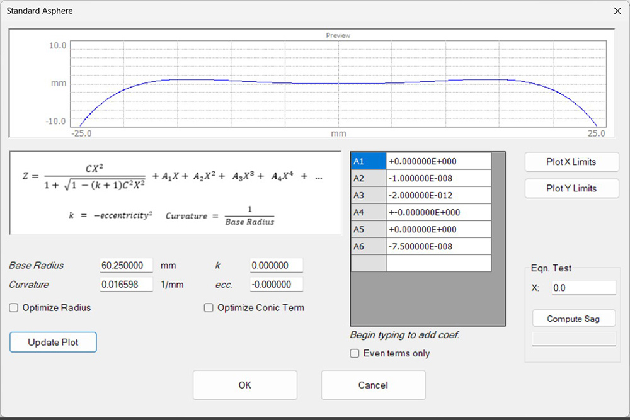Image resolution: width=630 pixels, height=420 pixels.
Task: Click the computed sag result box
Action: (574, 339)
